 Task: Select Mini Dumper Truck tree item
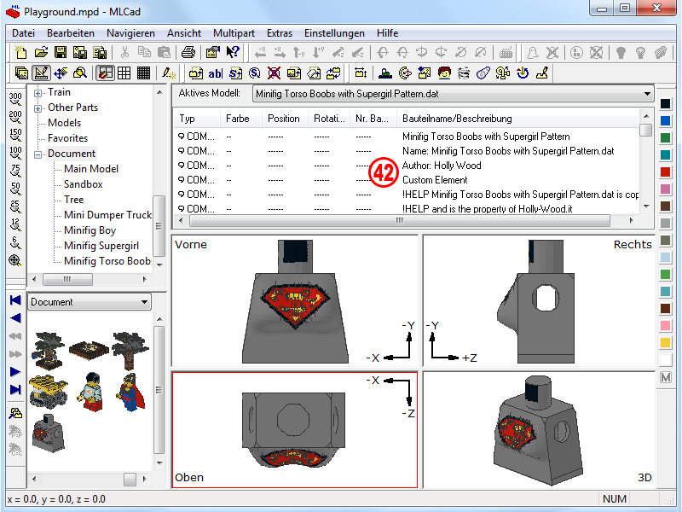point(107,215)
